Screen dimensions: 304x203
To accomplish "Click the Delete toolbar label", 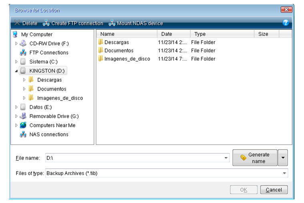I will [x=30, y=24].
